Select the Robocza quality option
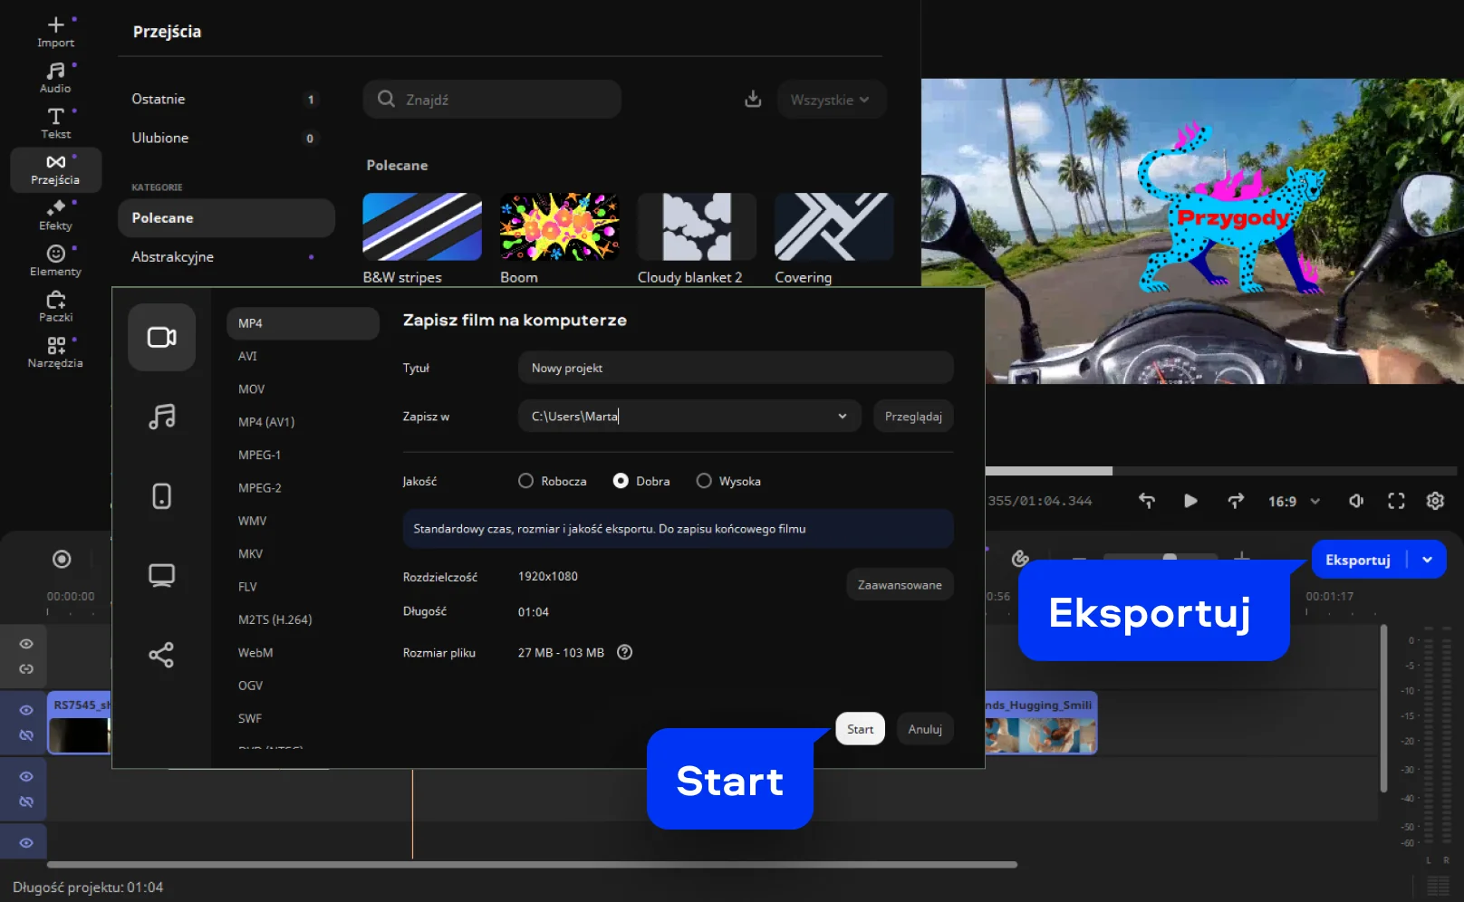 click(x=525, y=481)
